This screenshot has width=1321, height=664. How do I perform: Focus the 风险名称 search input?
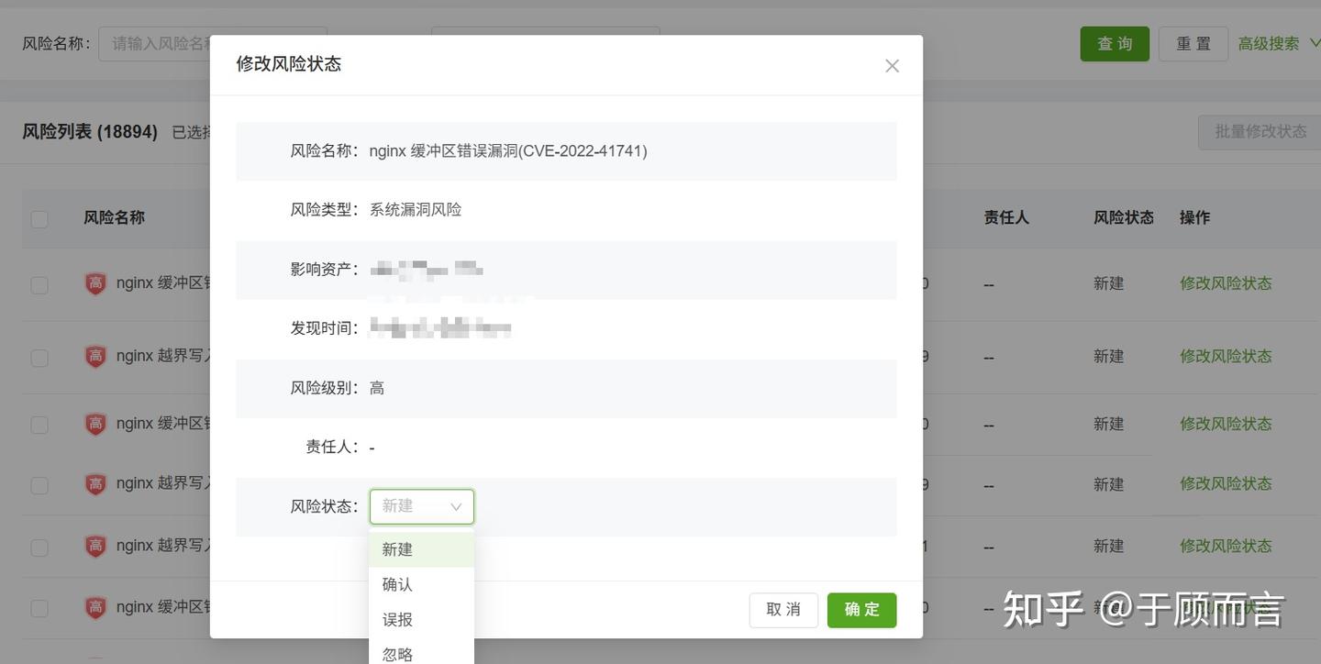213,44
